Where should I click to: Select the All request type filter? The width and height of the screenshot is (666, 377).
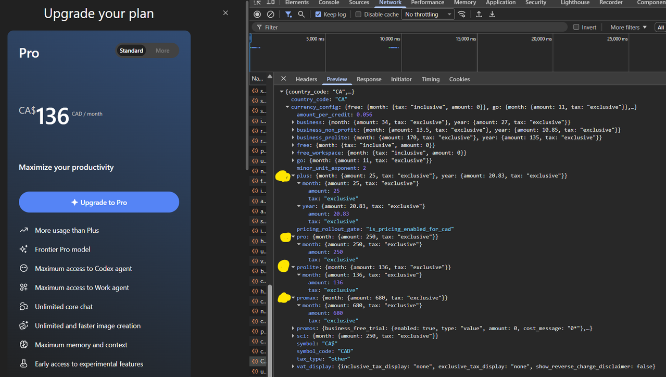pyautogui.click(x=661, y=27)
